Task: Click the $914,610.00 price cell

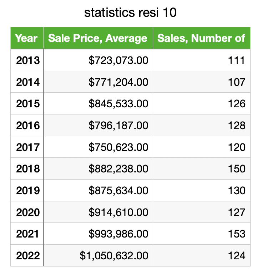Action: [118, 212]
